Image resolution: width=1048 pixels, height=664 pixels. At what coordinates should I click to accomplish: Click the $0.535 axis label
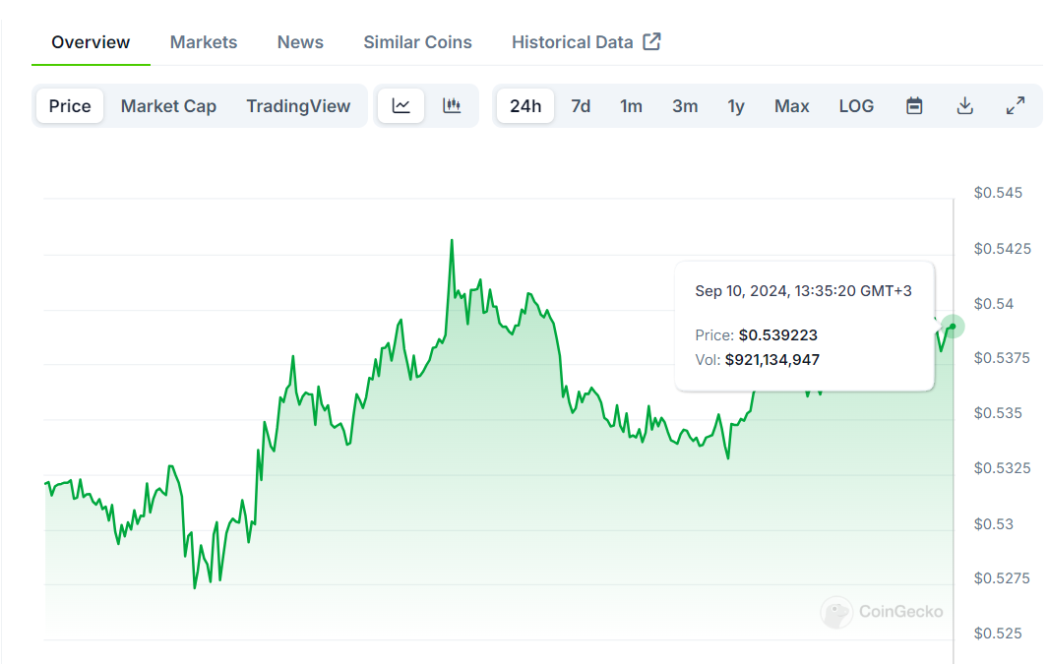(x=998, y=413)
